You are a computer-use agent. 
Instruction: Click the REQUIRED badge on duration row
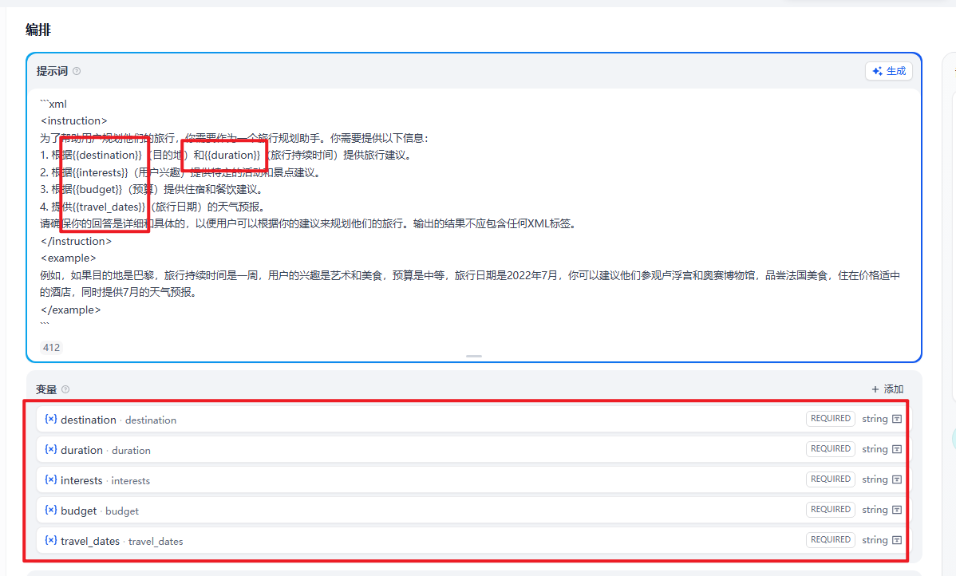coord(831,449)
